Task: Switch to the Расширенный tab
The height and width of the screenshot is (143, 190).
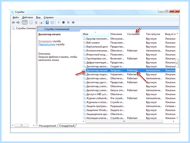Action: [47, 126]
